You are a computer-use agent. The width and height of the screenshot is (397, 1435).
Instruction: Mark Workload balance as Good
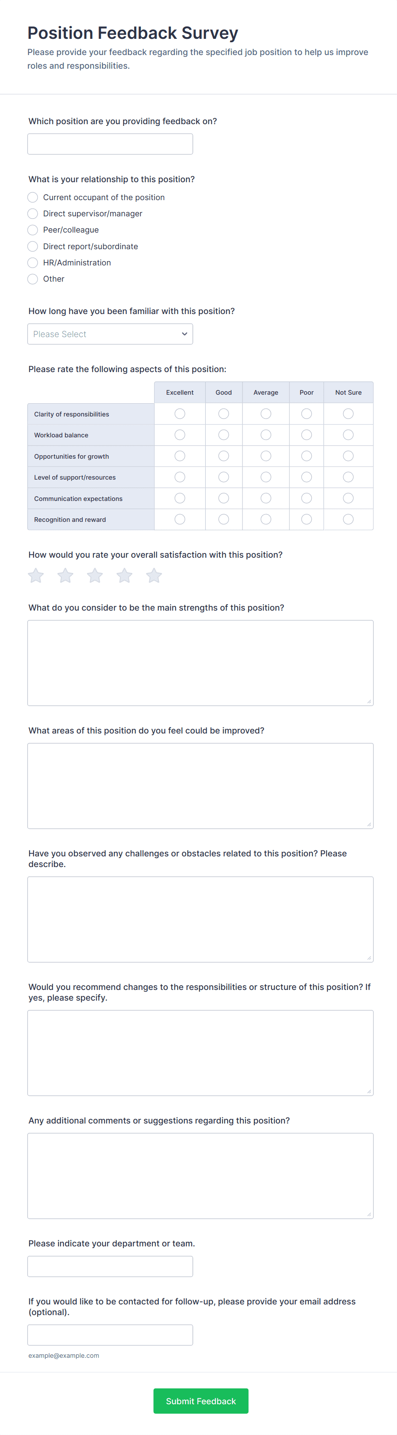click(224, 435)
